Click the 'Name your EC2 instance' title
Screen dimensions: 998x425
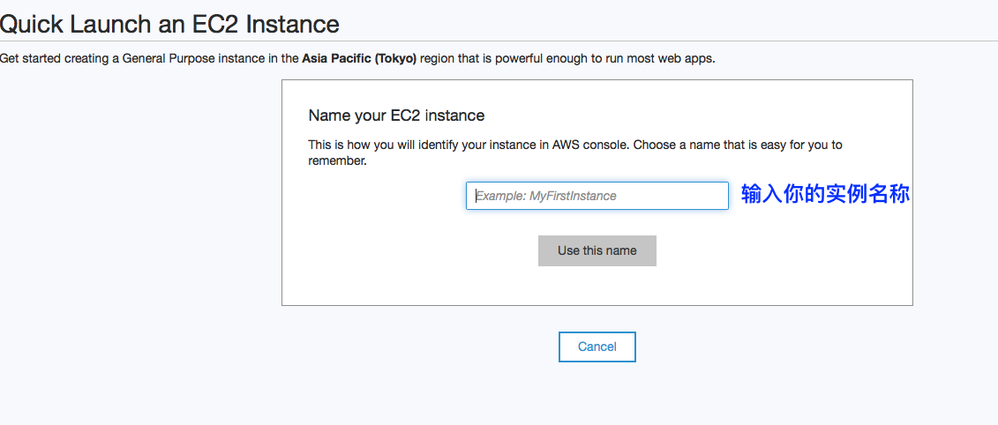tap(396, 116)
